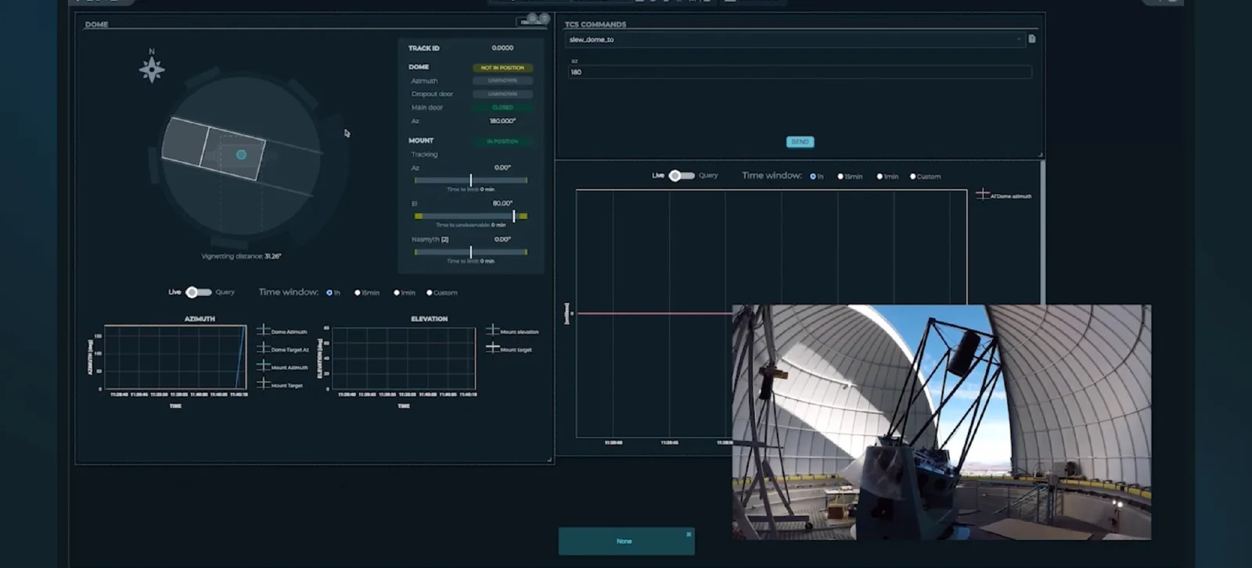Select Custom time window in TCS plot panel

912,177
